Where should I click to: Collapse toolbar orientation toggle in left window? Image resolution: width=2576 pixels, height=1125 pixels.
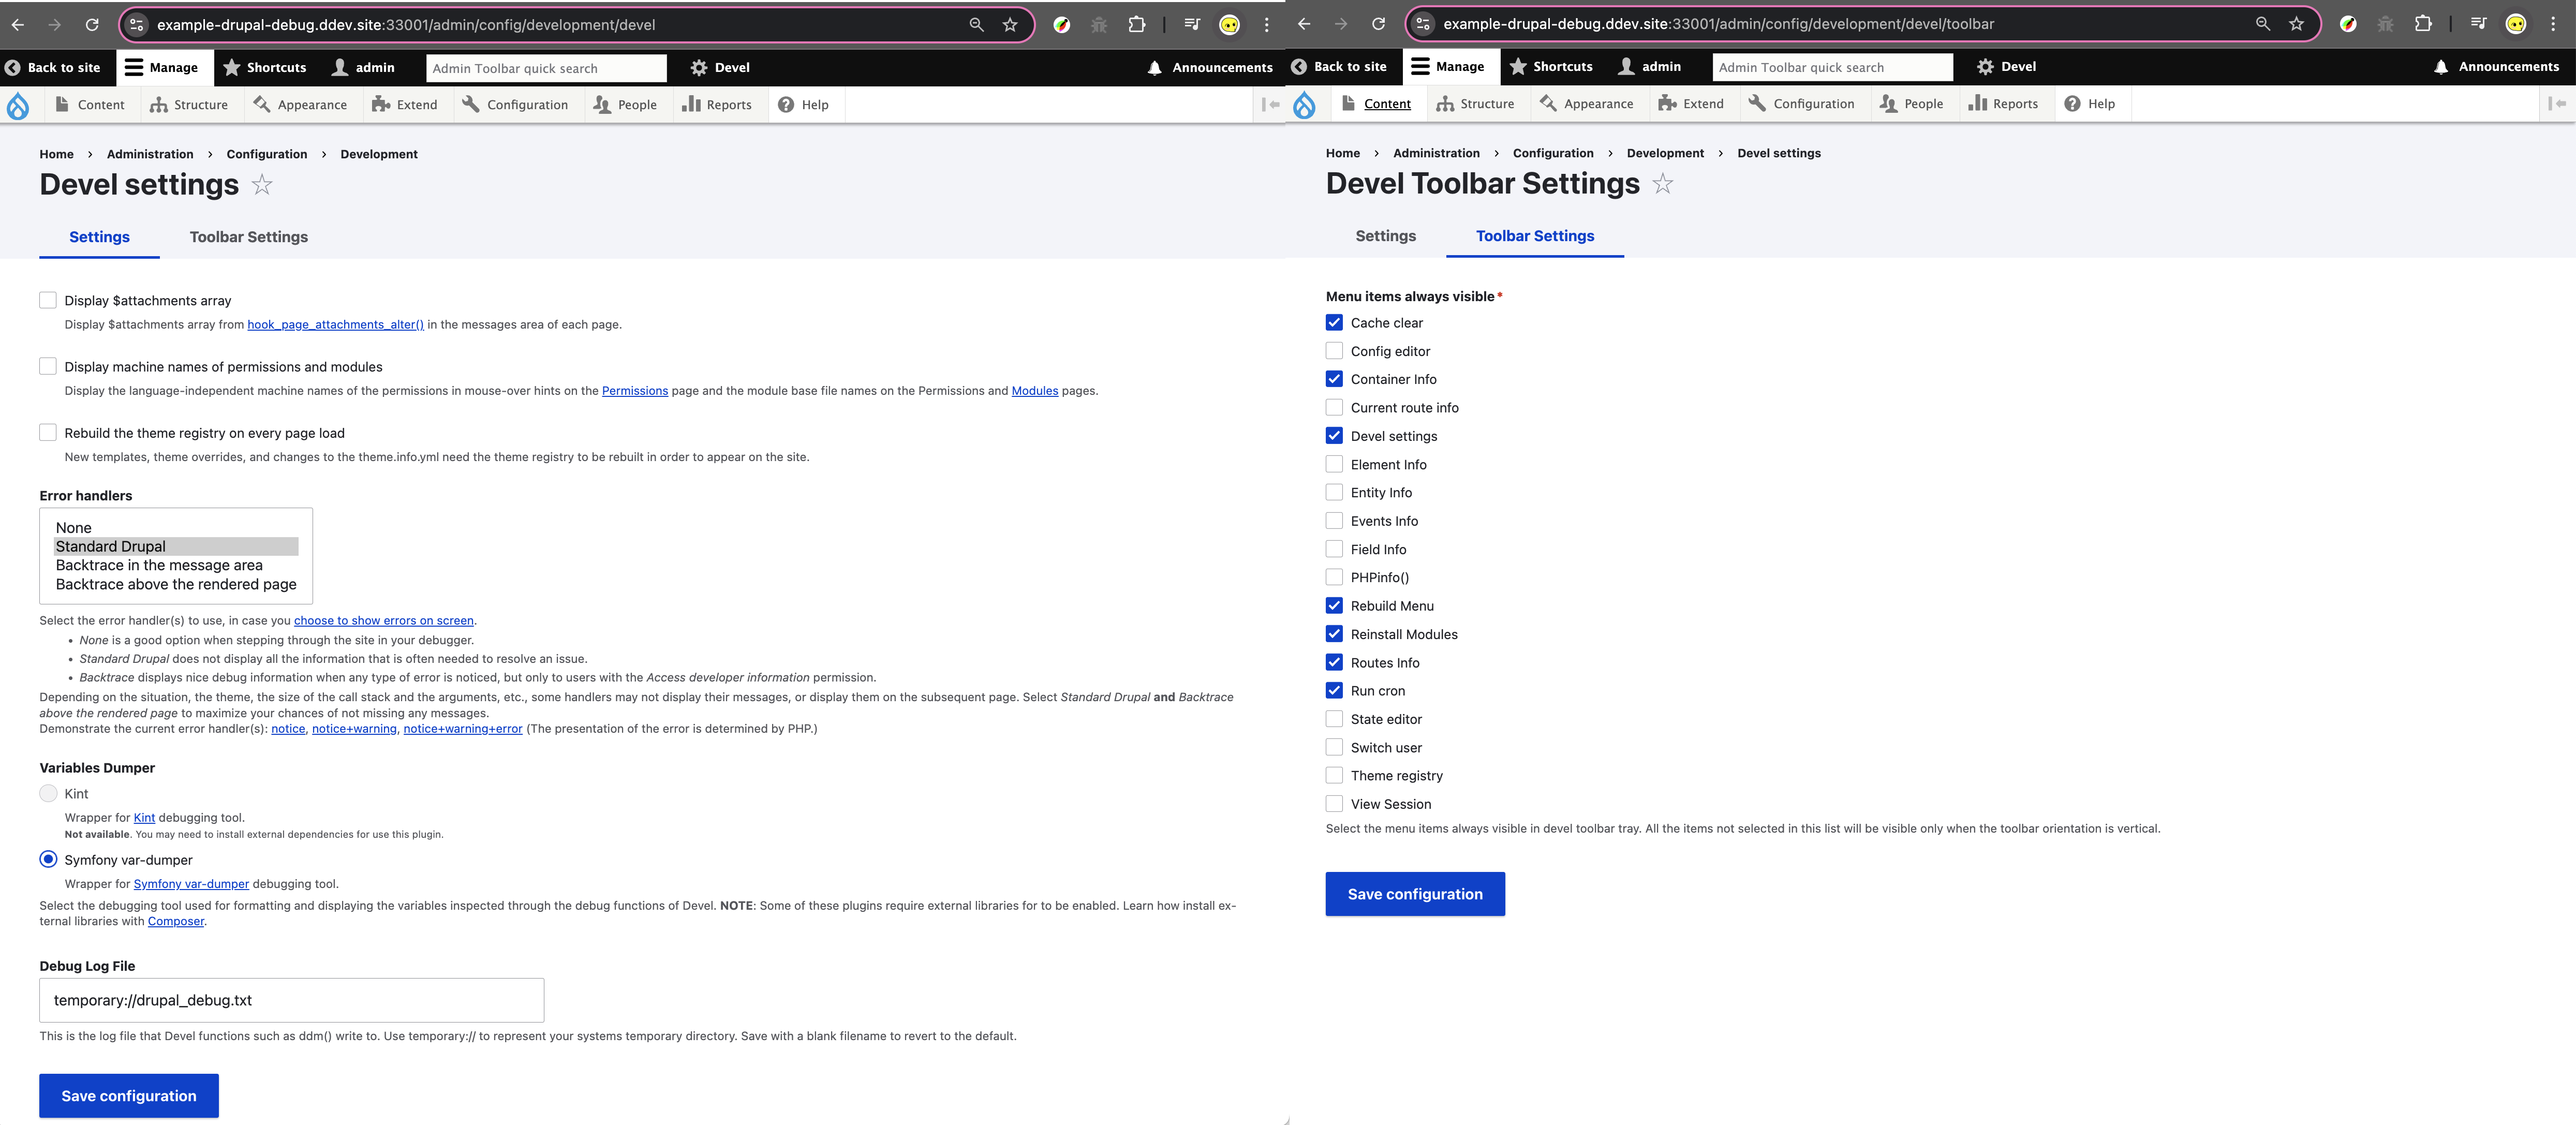click(x=1270, y=104)
